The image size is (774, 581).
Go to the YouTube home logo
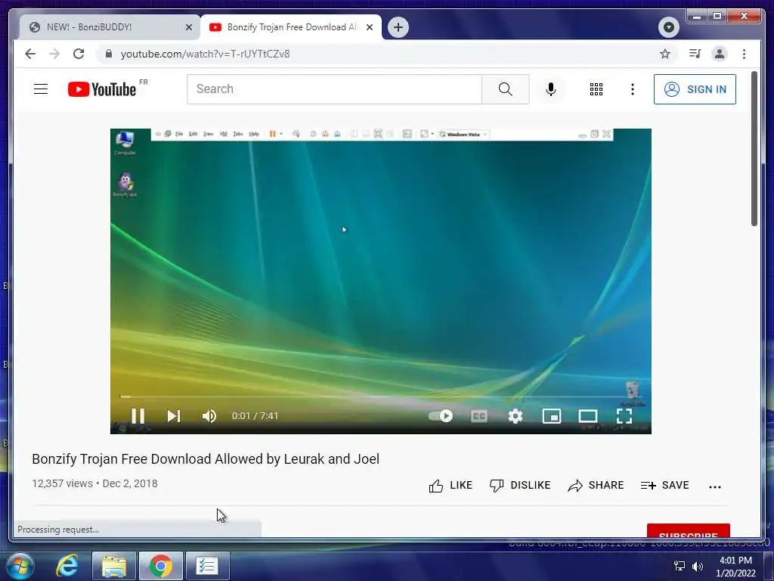[102, 89]
